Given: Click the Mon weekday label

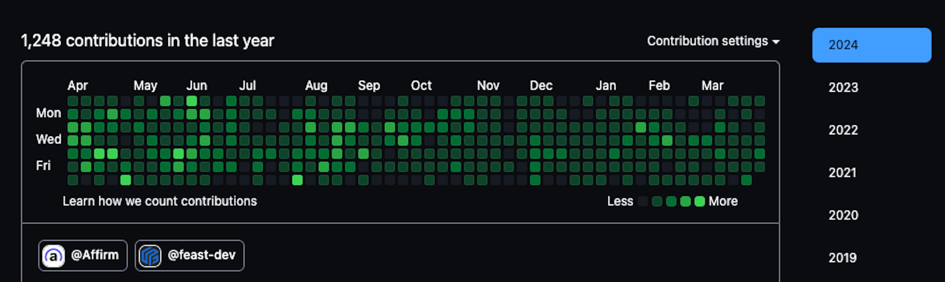Looking at the screenshot, I should [48, 113].
